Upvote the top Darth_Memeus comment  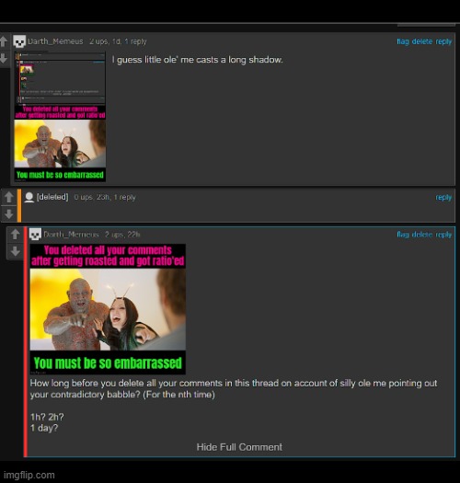click(x=4, y=41)
